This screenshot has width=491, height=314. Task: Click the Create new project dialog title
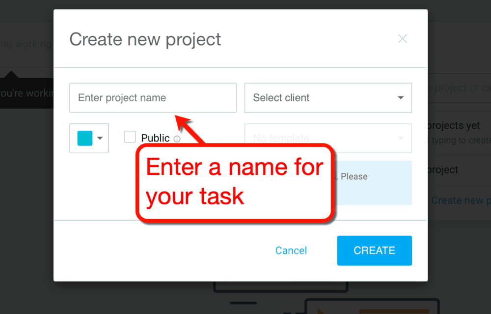(145, 39)
